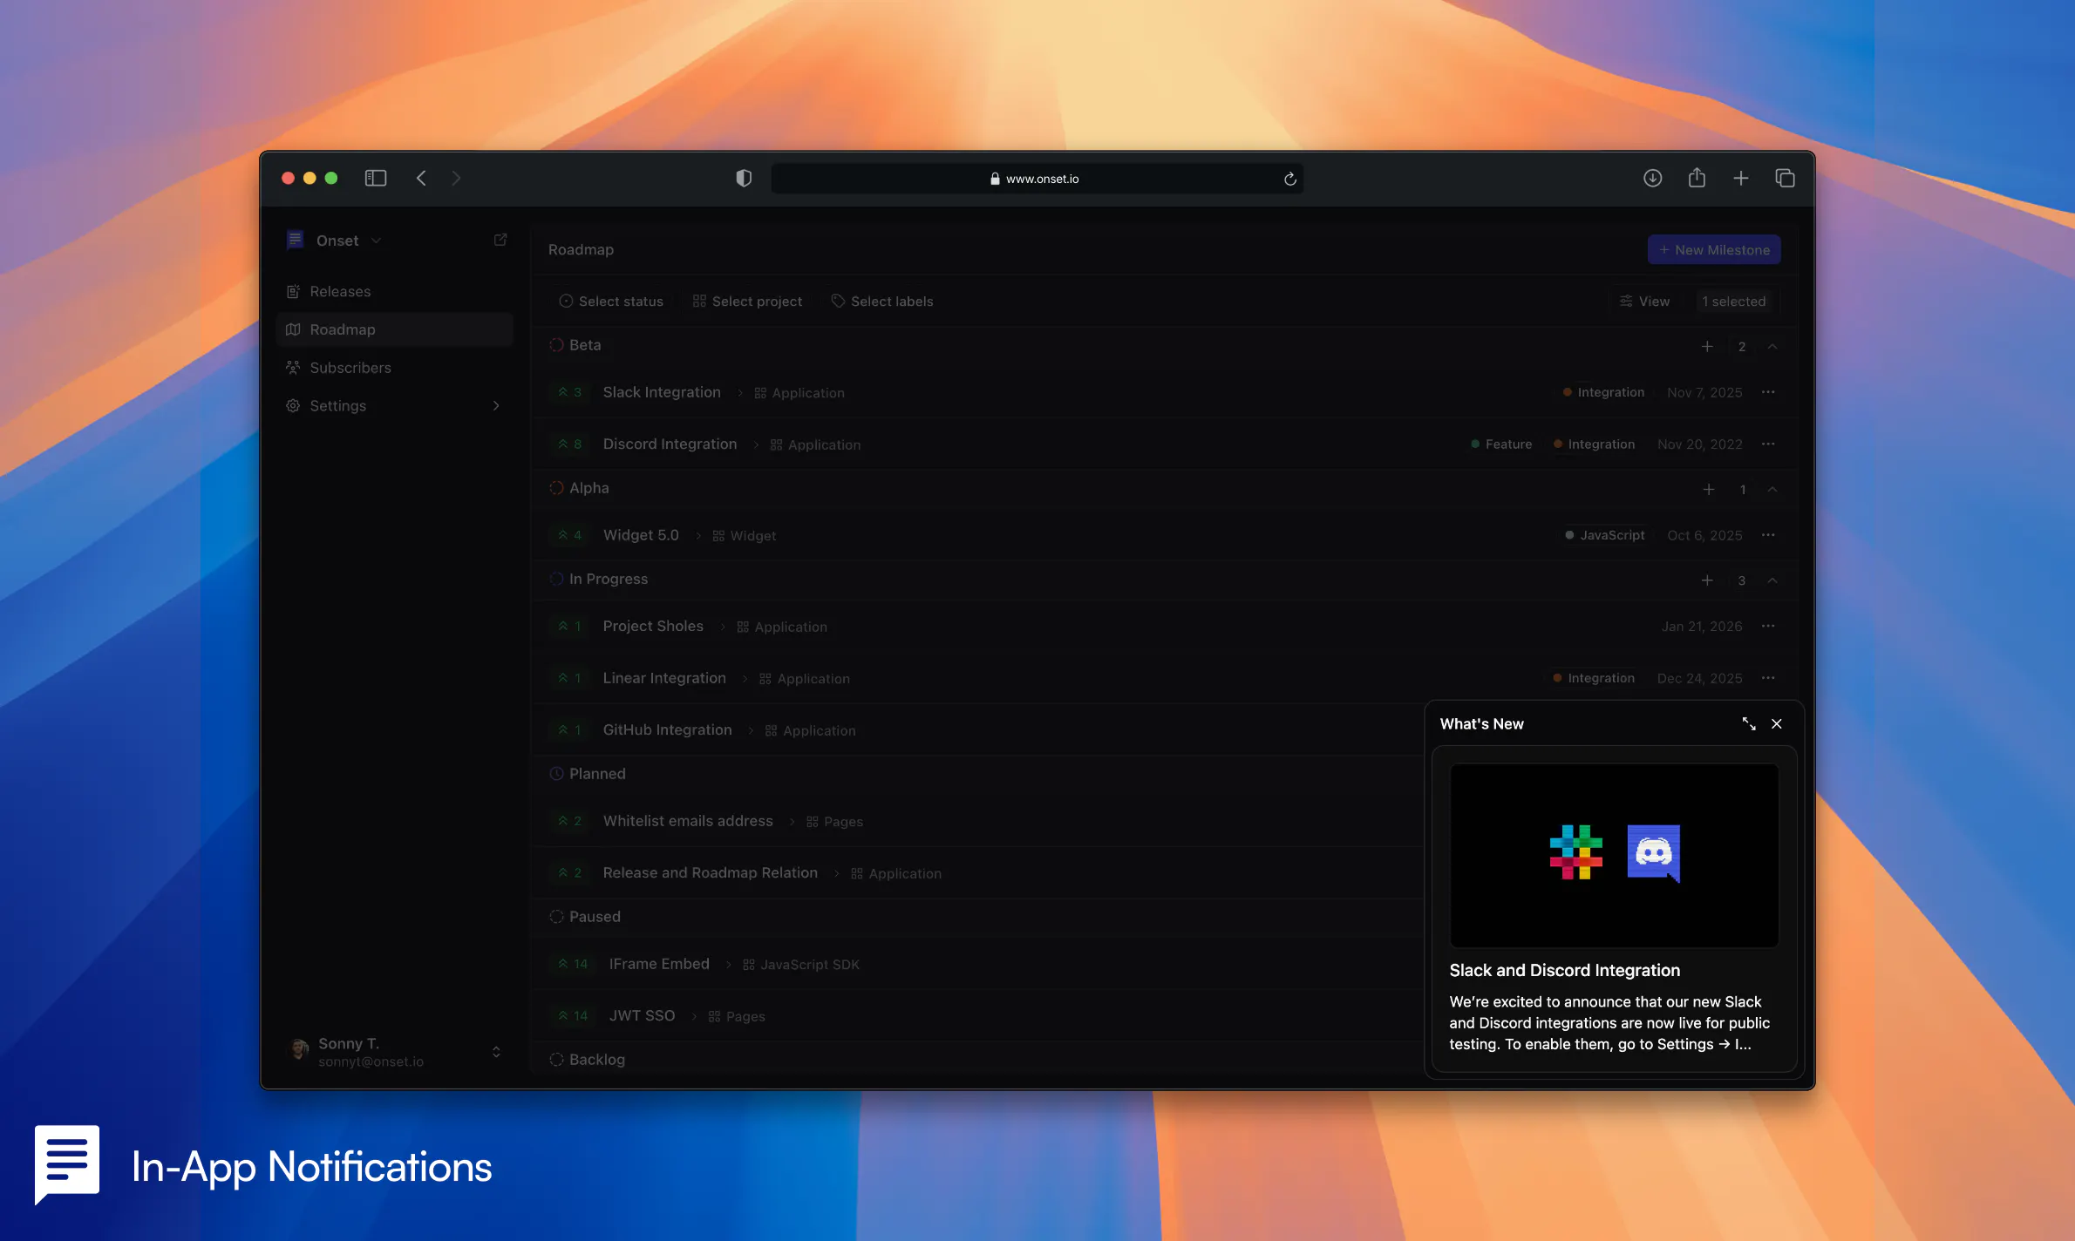Open the Whitelist emails address milestone
2075x1241 pixels.
pos(688,821)
